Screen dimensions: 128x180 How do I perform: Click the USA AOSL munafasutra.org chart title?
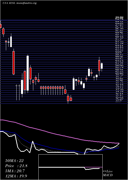19,3
